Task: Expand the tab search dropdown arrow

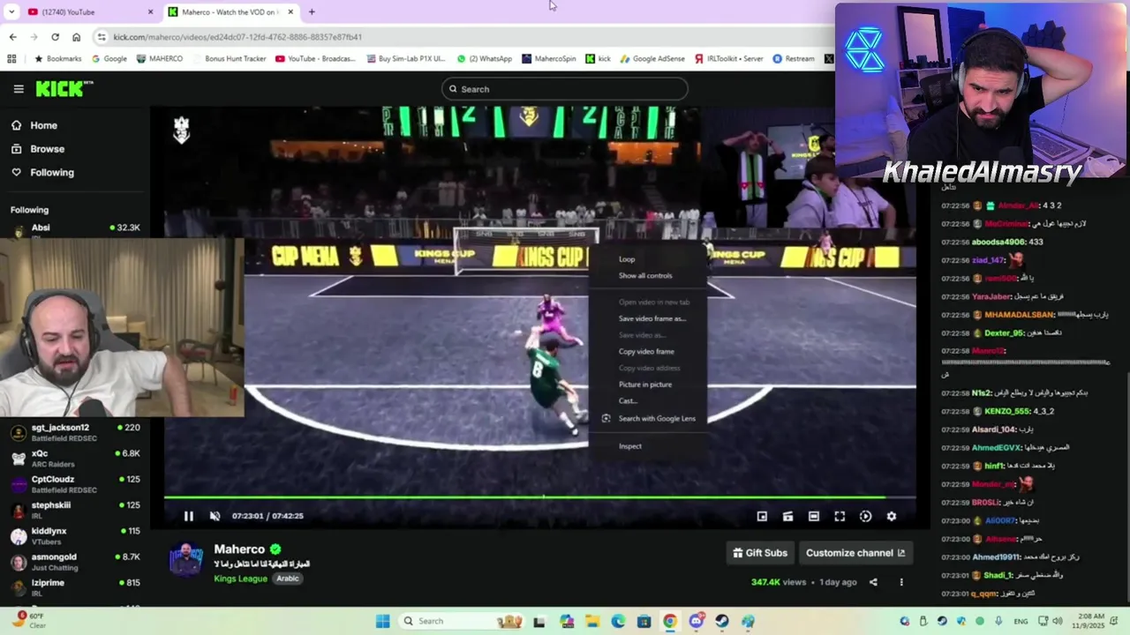Action: coord(11,12)
